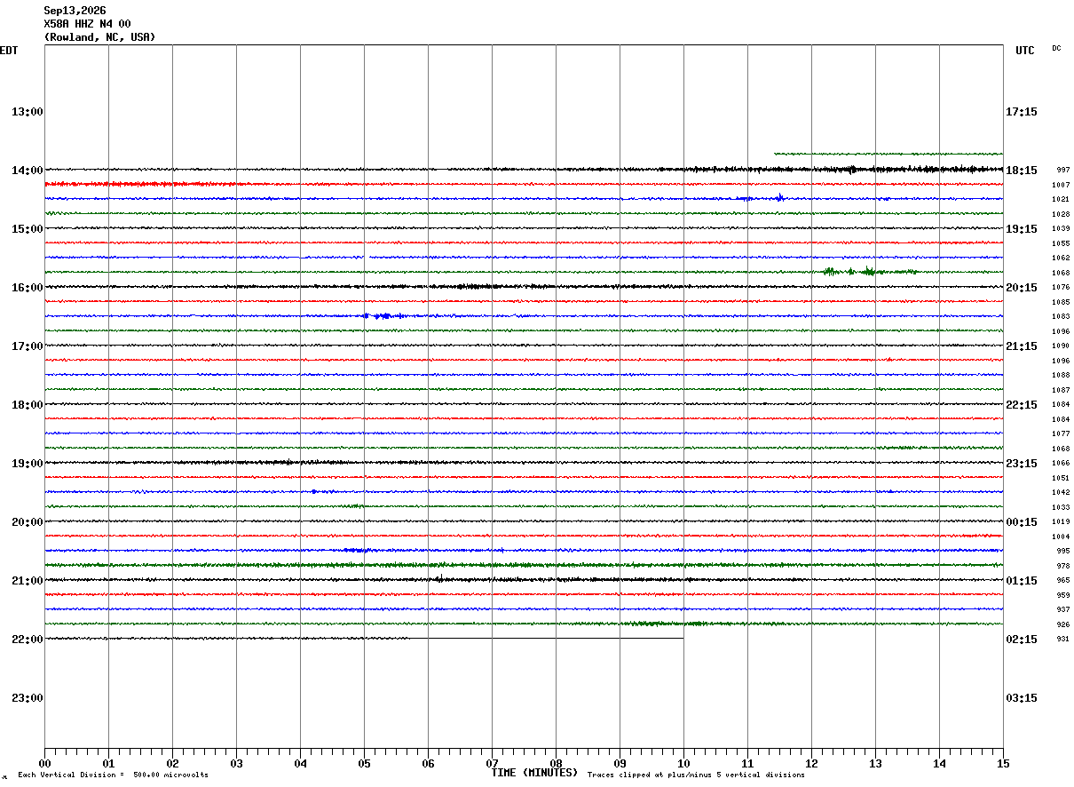Viewport: 1074px width, 787px height.
Task: Select the EDT timezone label
Action: click(x=9, y=51)
